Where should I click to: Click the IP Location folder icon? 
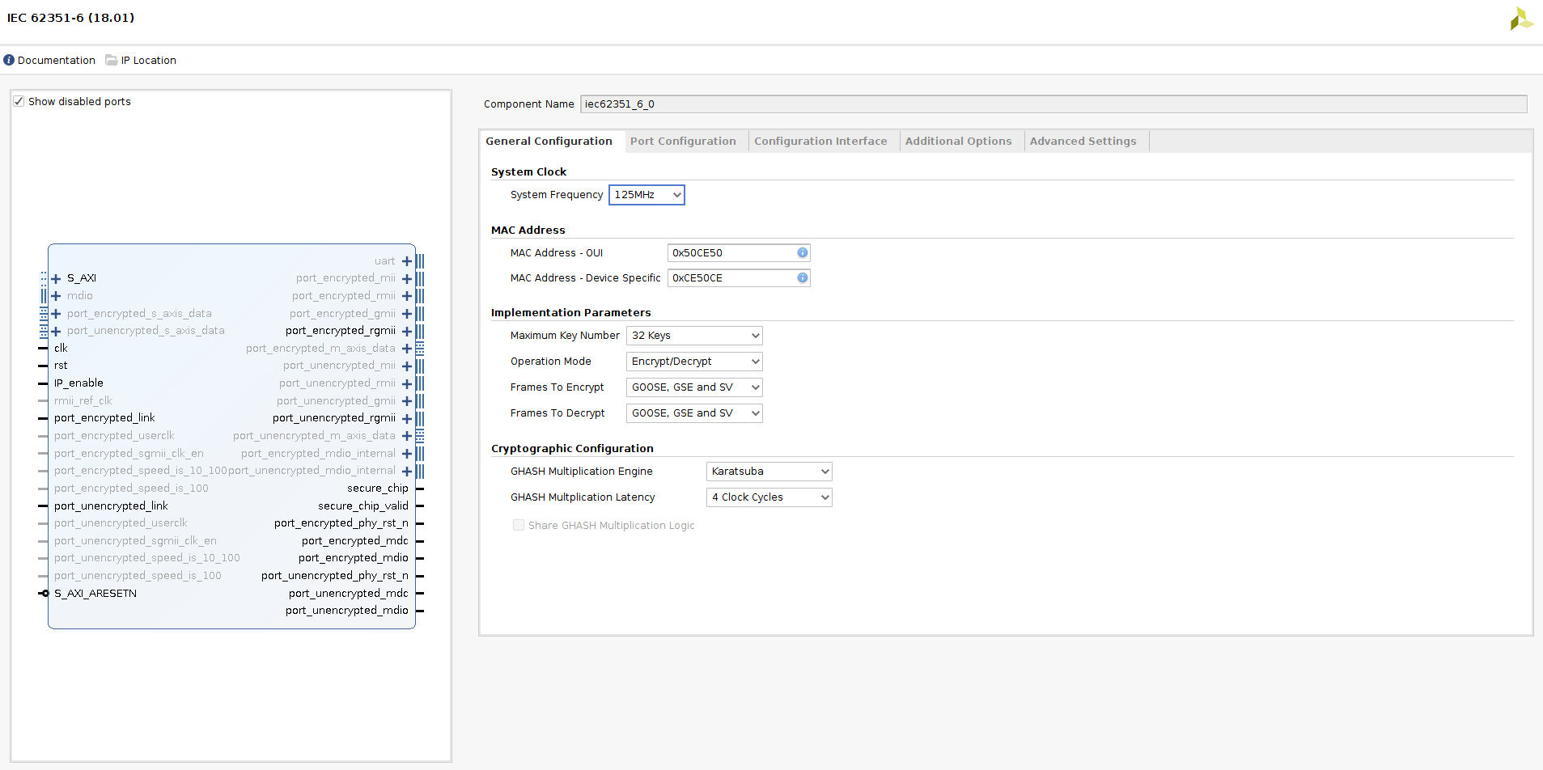click(x=112, y=60)
